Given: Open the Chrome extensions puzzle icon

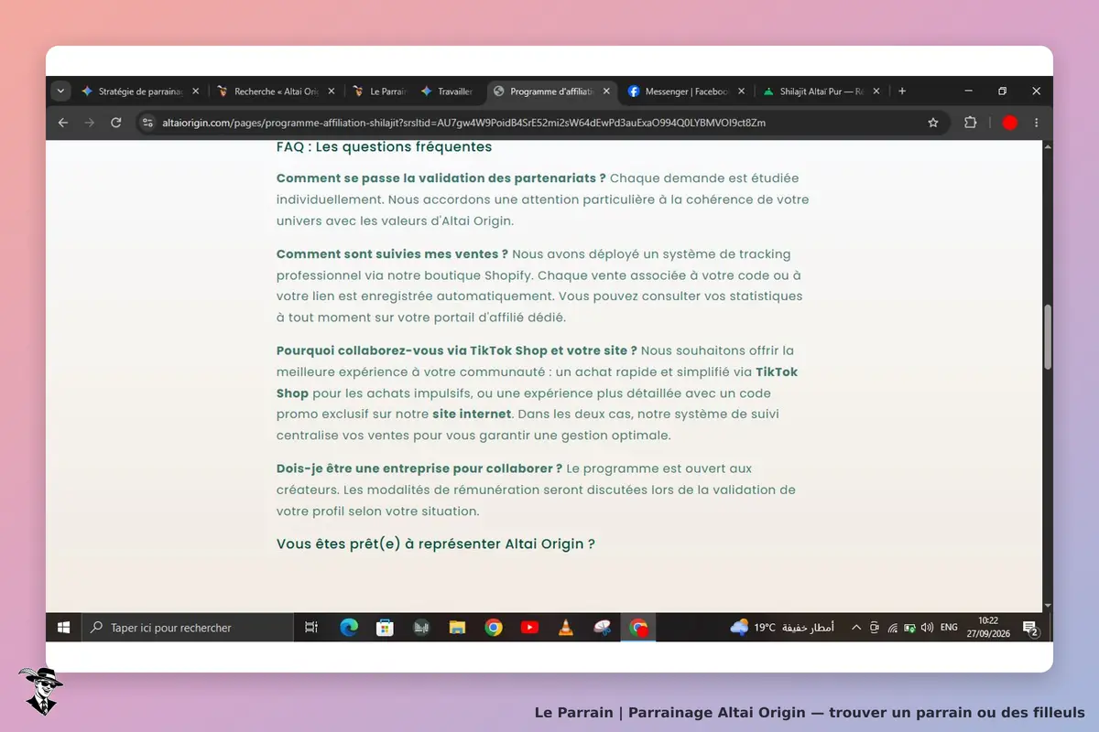Looking at the screenshot, I should 971,123.
